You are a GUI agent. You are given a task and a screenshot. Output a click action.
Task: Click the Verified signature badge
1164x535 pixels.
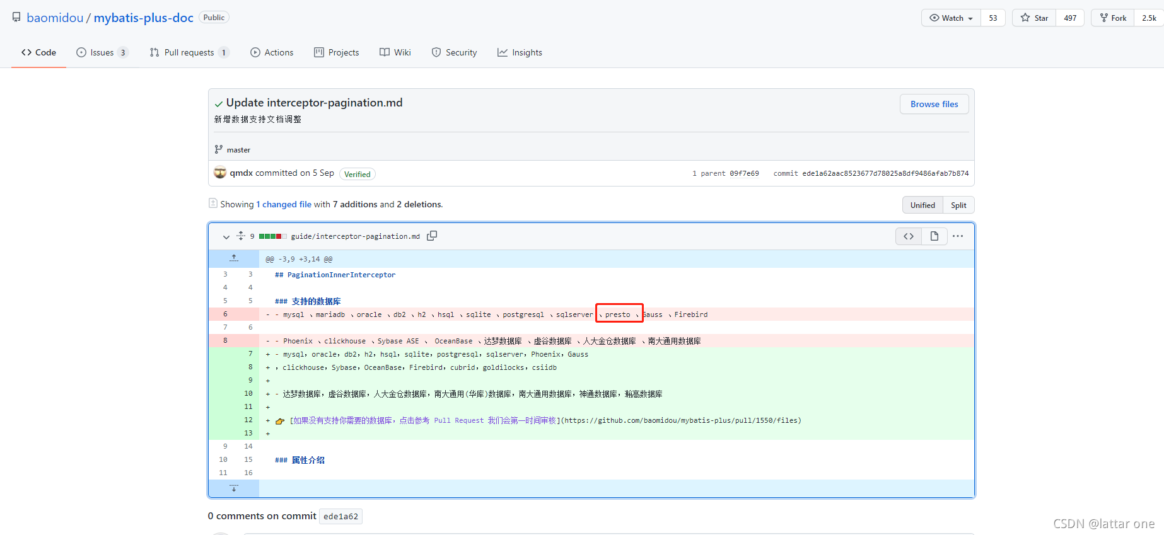(x=358, y=174)
